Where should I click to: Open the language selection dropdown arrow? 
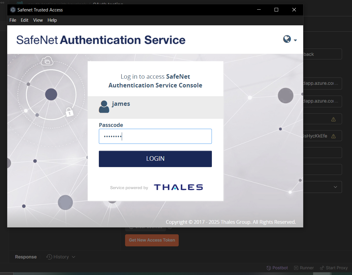coord(295,40)
